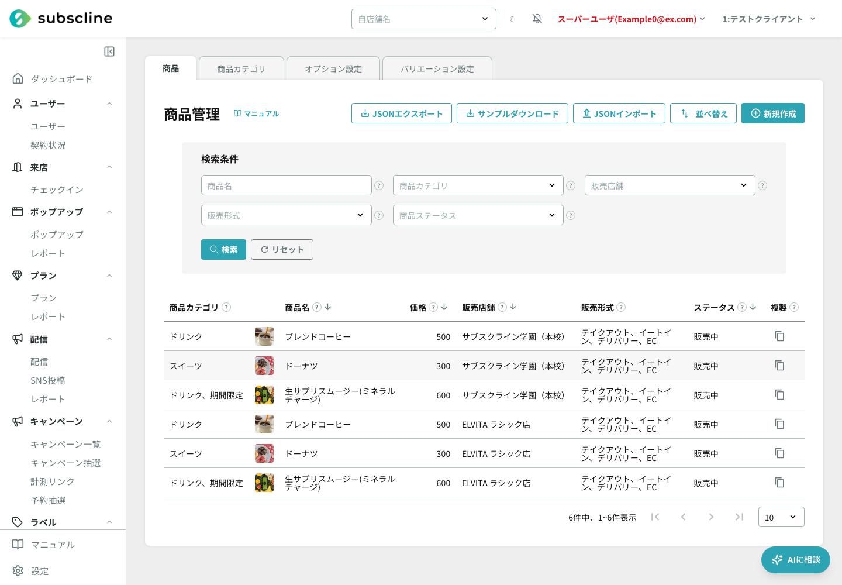Change rows per page from 10
This screenshot has width=842, height=585.
[781, 517]
